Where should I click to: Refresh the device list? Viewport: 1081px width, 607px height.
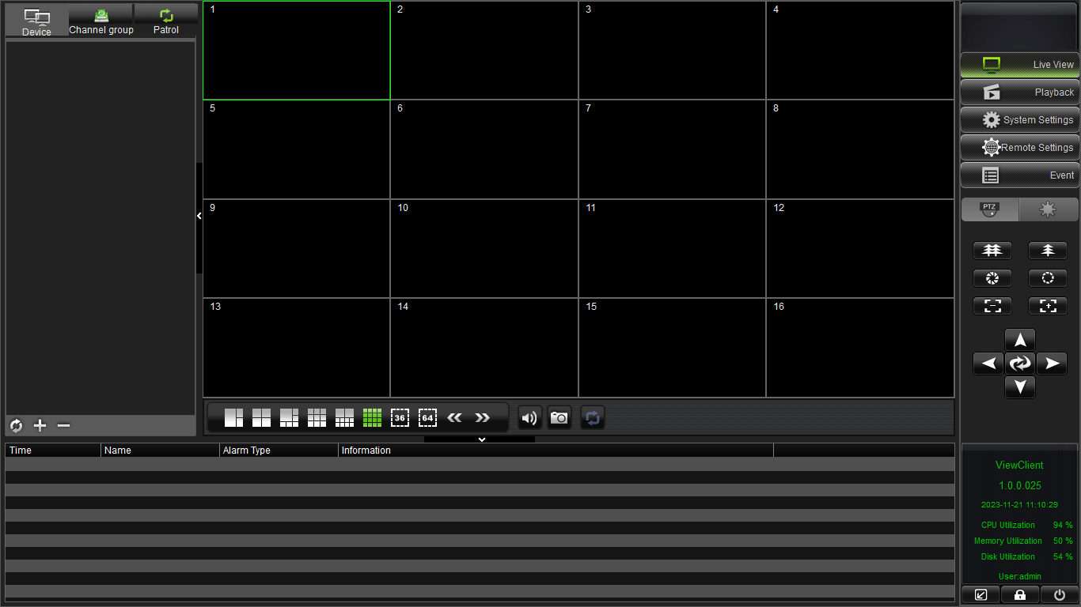click(16, 426)
